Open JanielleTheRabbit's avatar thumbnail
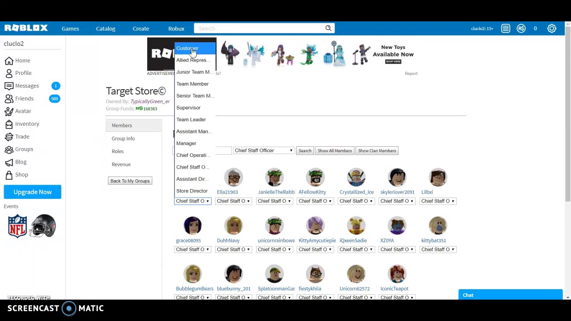Screen dimensions: 571x321 [x=274, y=177]
